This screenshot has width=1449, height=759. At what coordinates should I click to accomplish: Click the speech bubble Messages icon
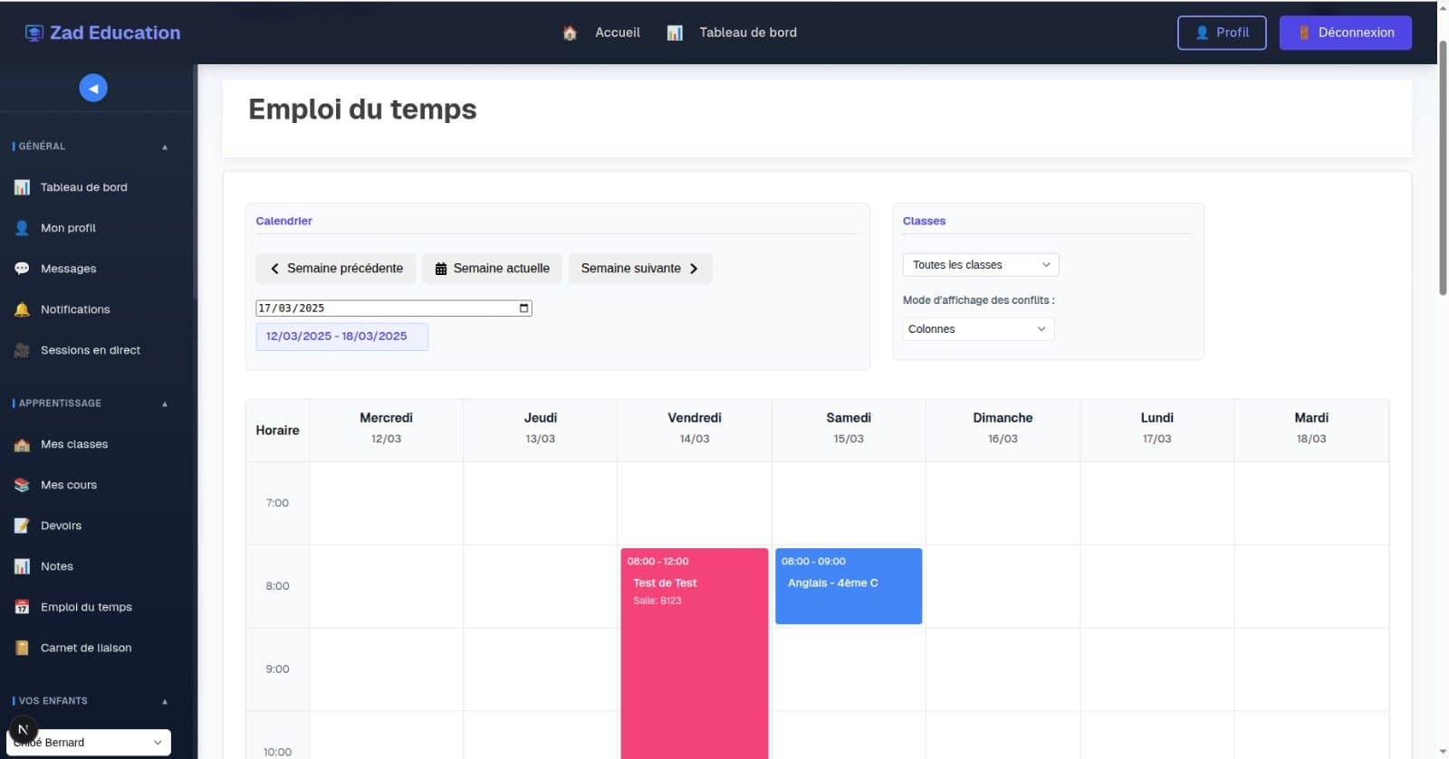22,269
